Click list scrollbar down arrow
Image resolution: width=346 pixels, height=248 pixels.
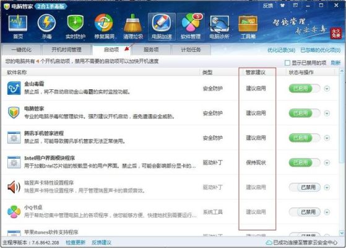point(342,232)
